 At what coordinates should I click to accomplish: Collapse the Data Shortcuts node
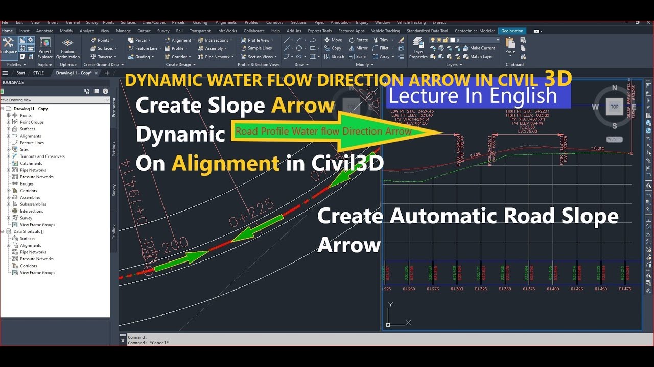pos(3,231)
